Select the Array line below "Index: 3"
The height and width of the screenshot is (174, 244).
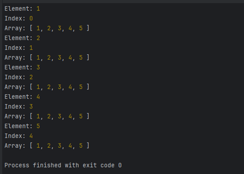47,116
